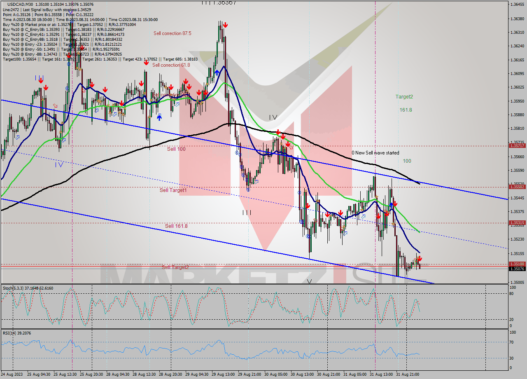The image size is (527, 379).
Task: Click the Sell 161.8 retracement label
Action: (175, 226)
